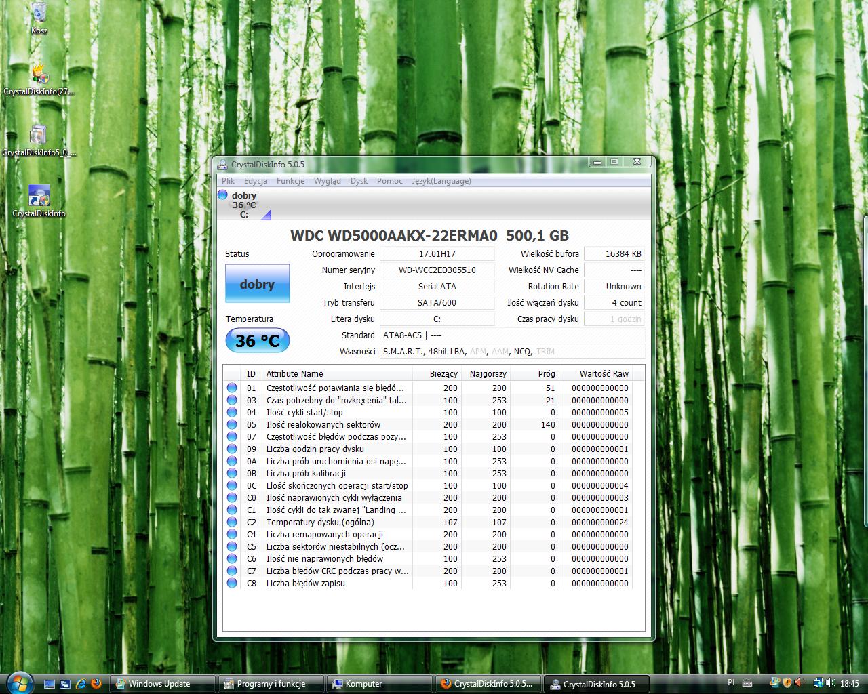Click the Windows Update tray icon
This screenshot has width=868, height=694.
(775, 683)
